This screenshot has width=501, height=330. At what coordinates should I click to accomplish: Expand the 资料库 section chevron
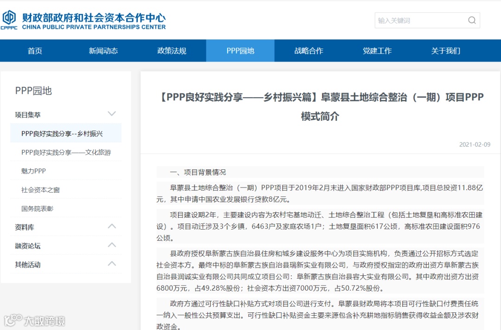point(111,226)
